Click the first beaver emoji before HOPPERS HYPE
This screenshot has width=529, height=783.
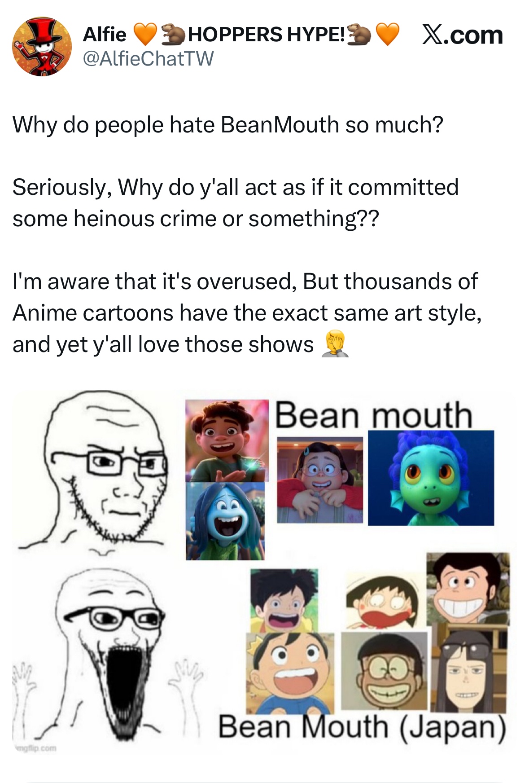click(173, 35)
